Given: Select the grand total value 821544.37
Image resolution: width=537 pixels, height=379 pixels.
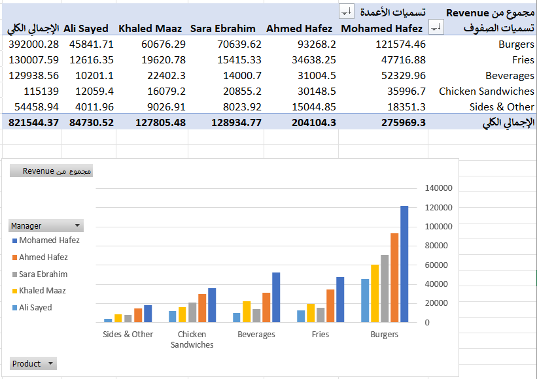Looking at the screenshot, I should [31, 122].
